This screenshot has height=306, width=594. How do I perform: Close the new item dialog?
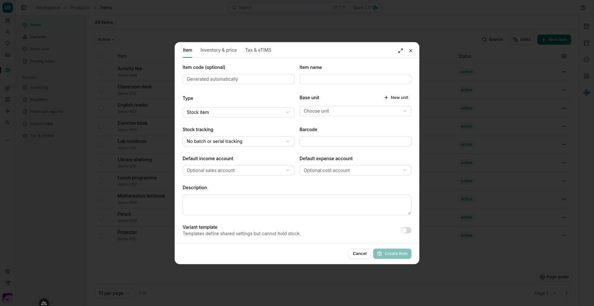[x=411, y=51]
